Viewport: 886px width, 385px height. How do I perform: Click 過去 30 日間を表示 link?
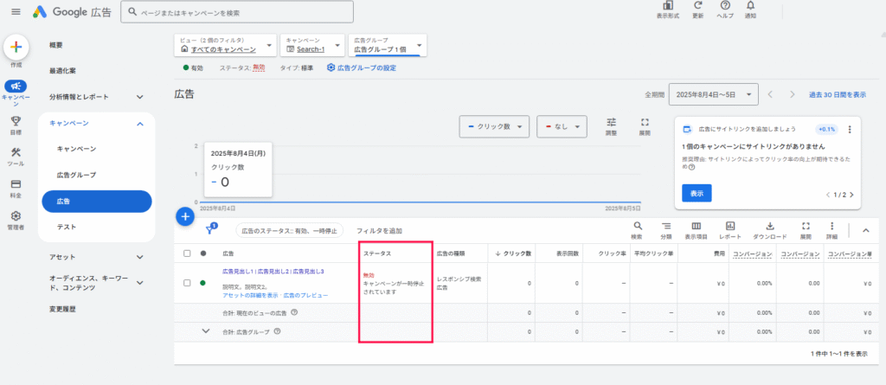pos(837,95)
